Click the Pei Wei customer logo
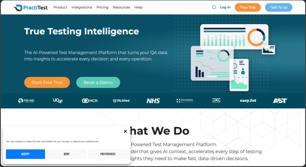 tap(26, 100)
